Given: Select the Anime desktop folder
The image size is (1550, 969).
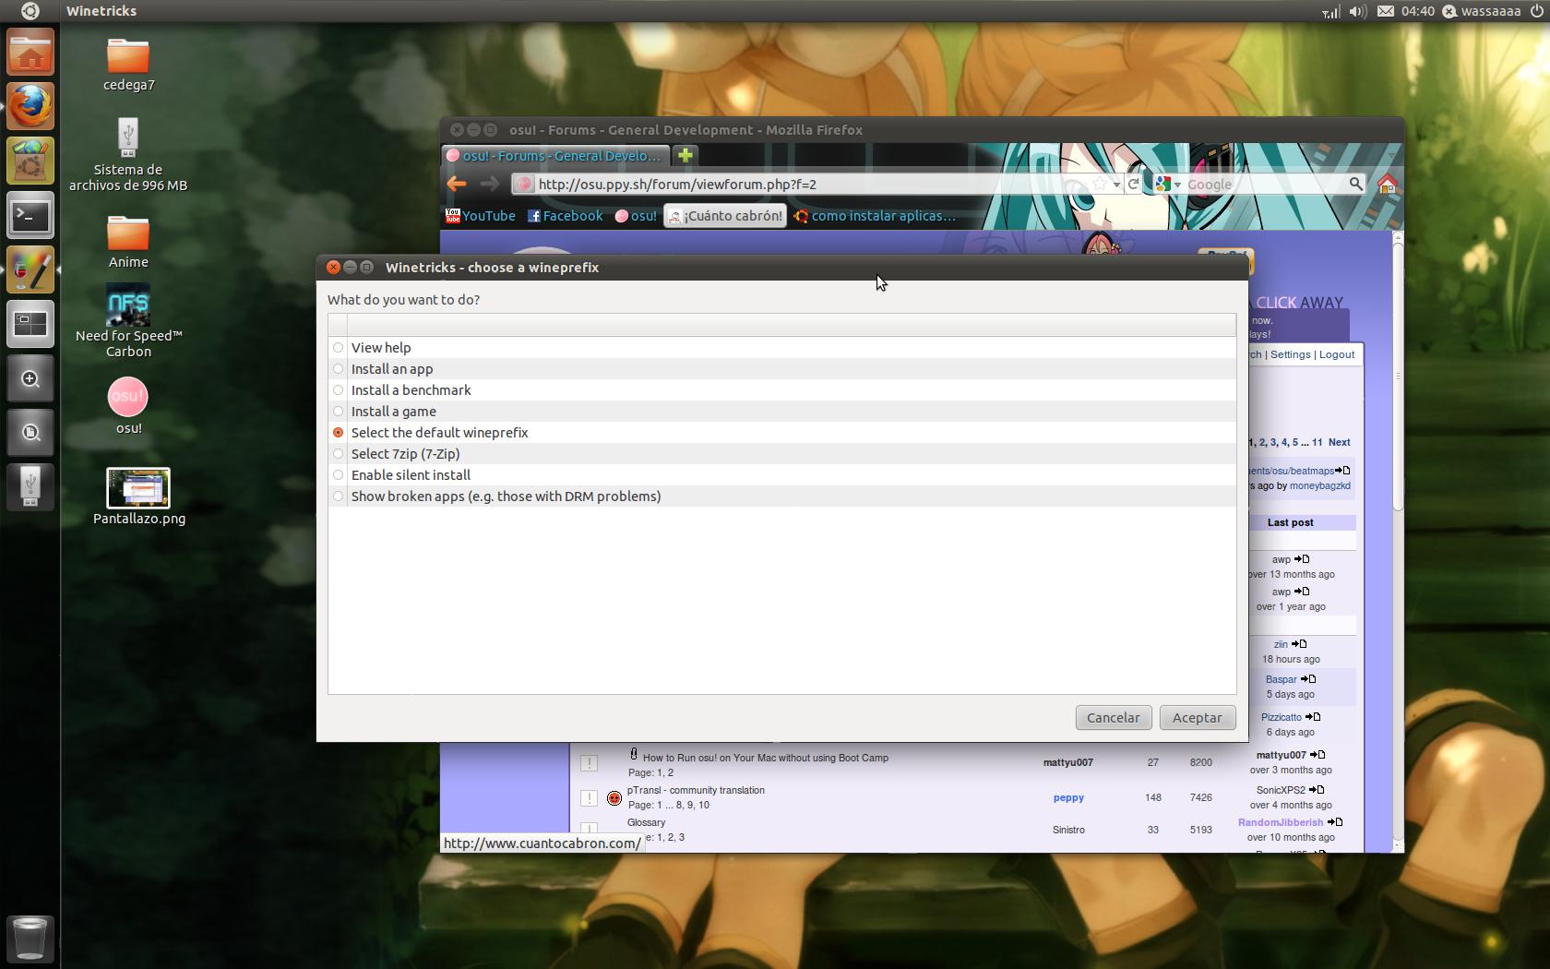Looking at the screenshot, I should [x=128, y=242].
